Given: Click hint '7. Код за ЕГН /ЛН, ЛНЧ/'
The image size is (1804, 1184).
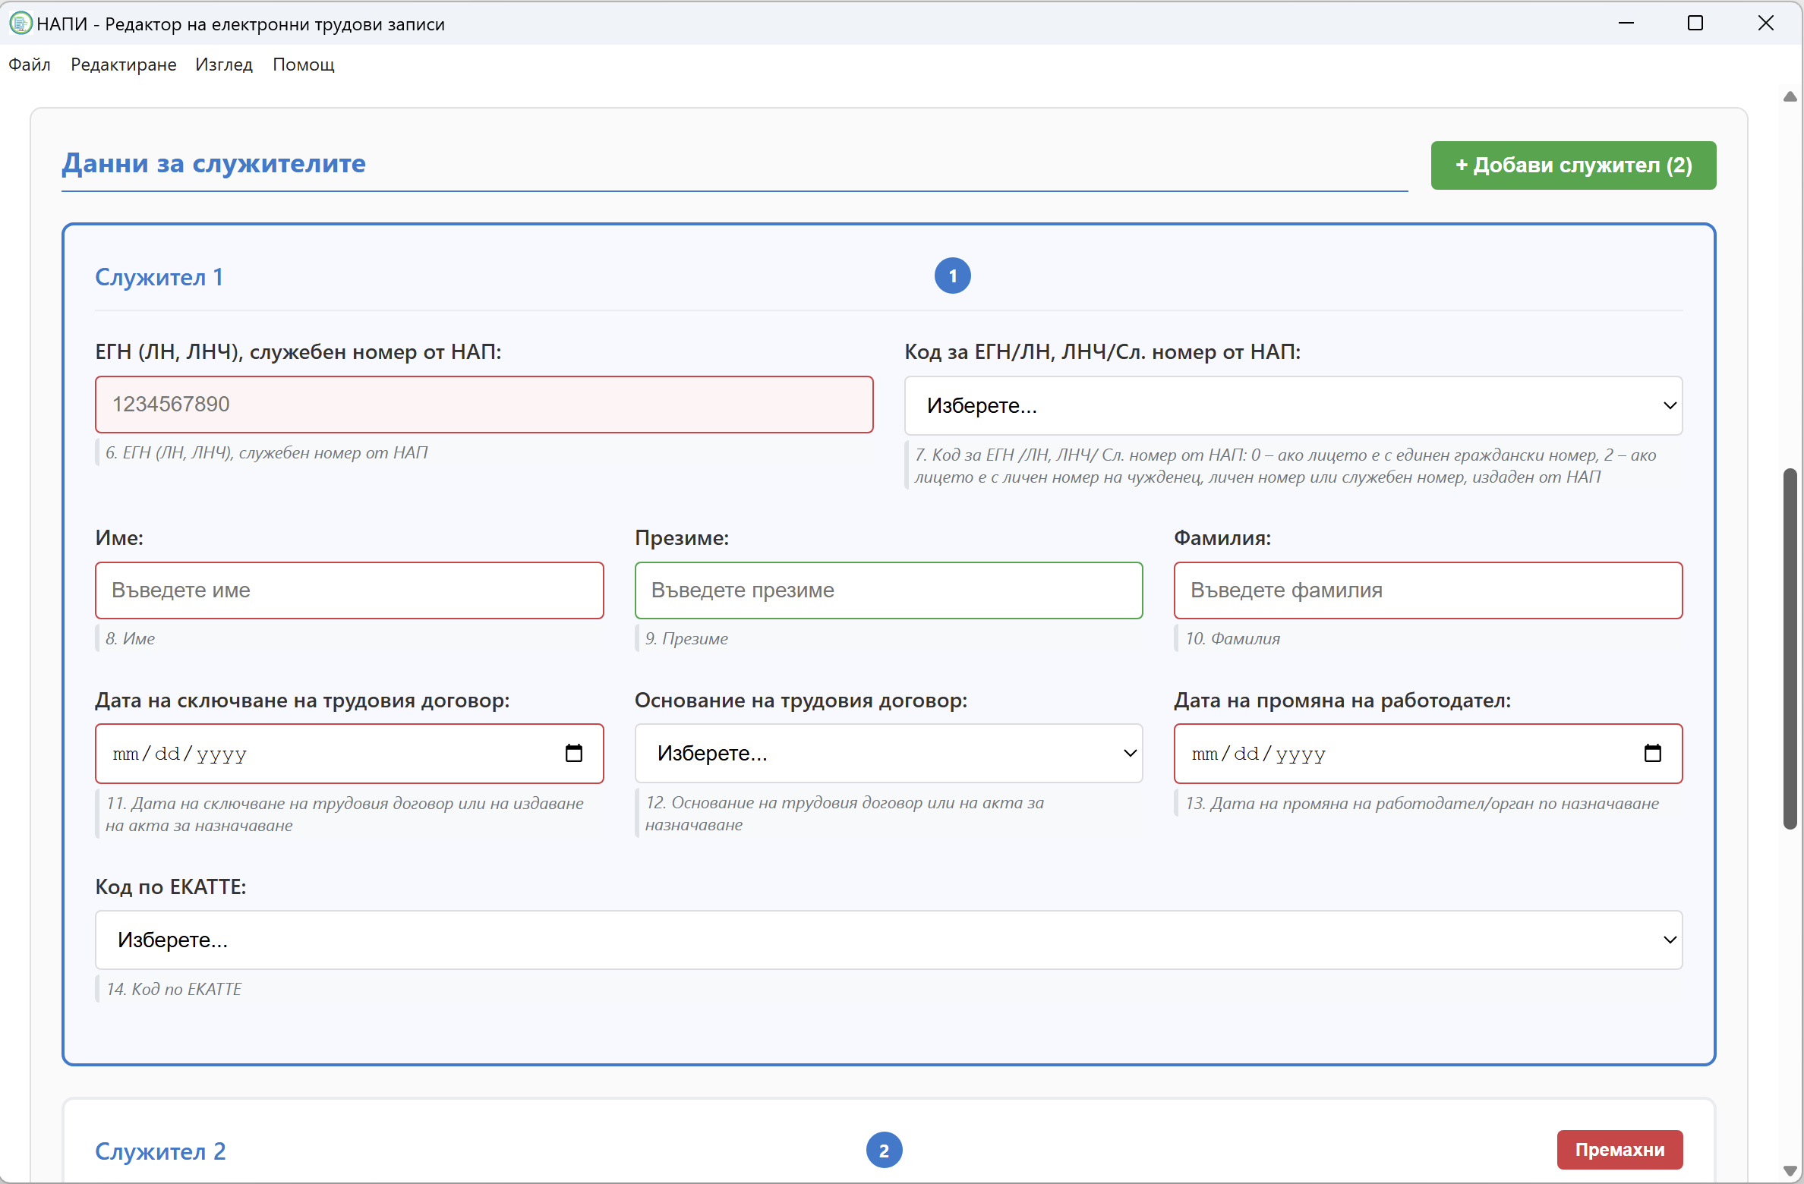Looking at the screenshot, I should (1285, 466).
